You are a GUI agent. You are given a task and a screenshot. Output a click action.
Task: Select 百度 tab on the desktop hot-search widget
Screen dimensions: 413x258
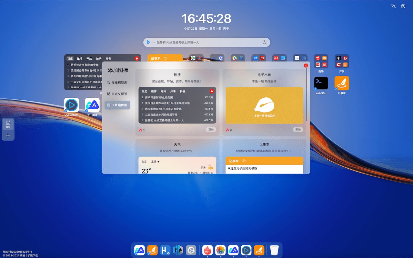(70, 59)
